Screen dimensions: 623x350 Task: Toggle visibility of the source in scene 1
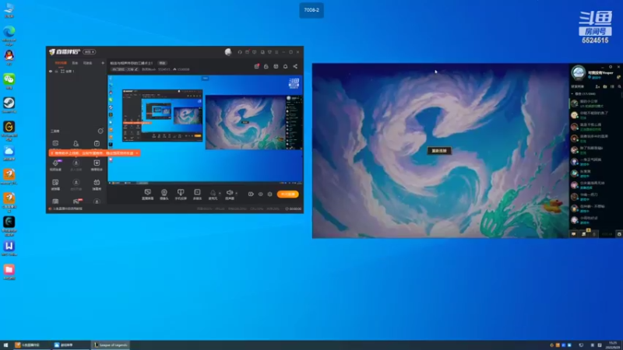pos(51,72)
